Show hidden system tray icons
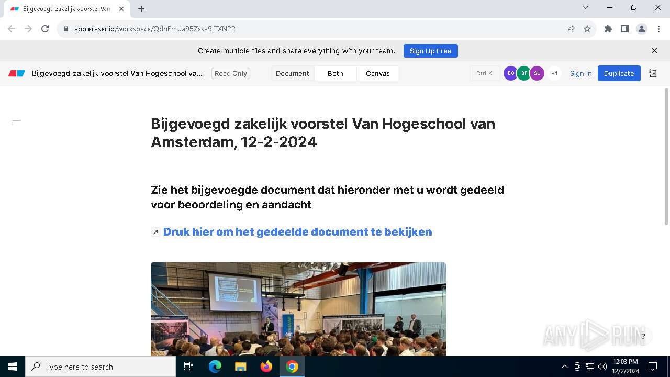This screenshot has width=670, height=377. (x=564, y=367)
